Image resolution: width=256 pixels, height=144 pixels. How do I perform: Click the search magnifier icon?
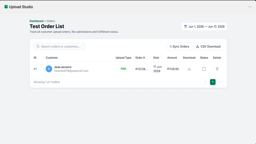(38, 46)
